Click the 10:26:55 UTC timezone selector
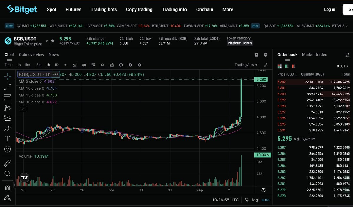 pos(225,200)
